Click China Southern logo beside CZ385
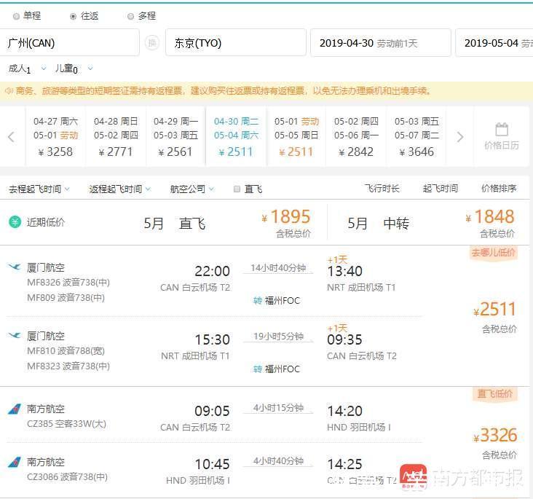 click(15, 409)
